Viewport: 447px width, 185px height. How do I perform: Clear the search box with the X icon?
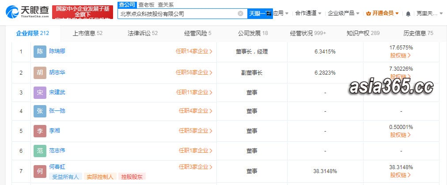click(x=241, y=13)
